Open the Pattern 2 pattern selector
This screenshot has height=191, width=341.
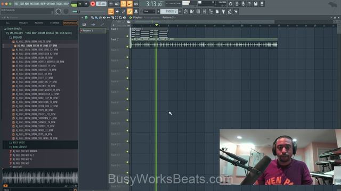click(169, 11)
